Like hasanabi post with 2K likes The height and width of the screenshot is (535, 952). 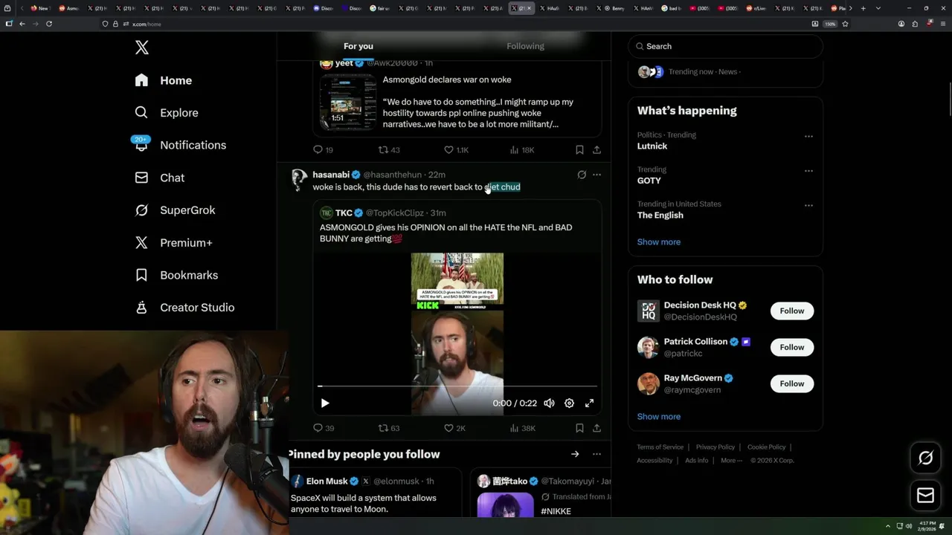[x=454, y=428]
